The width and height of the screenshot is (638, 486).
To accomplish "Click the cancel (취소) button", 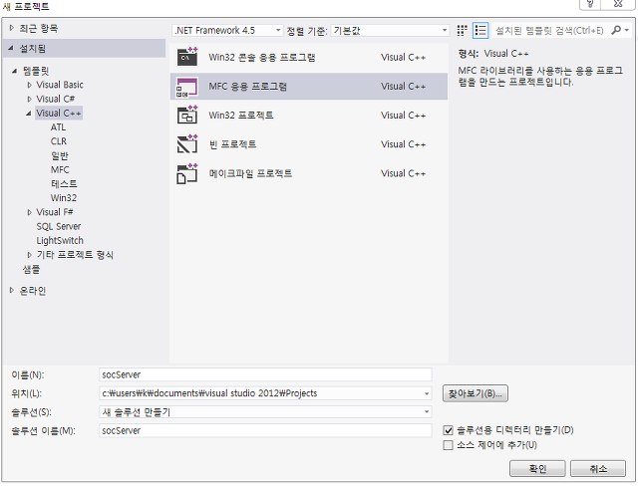I will [598, 469].
